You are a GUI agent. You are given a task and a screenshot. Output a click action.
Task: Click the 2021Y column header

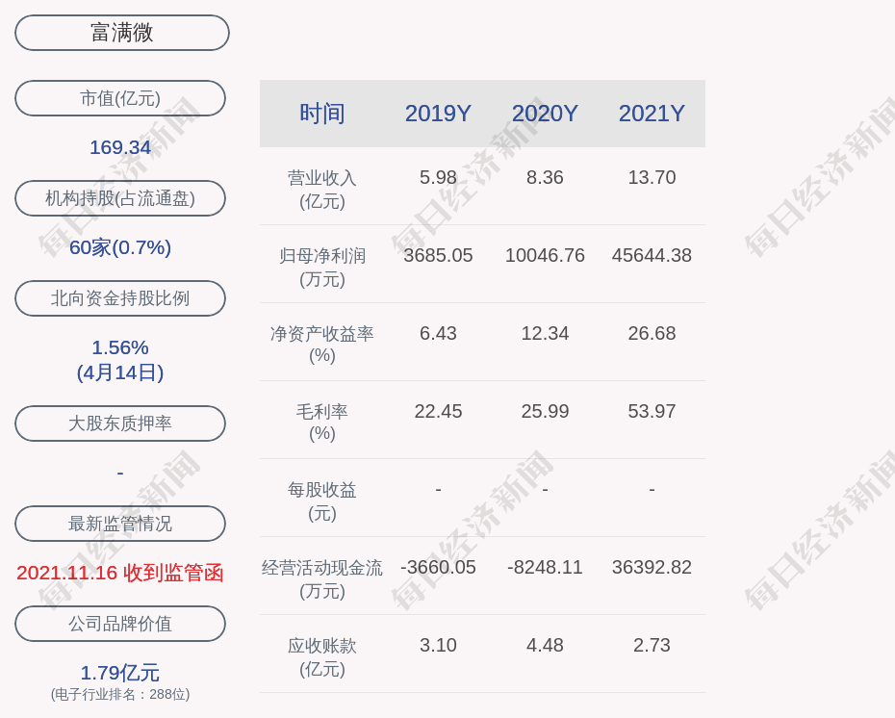[x=652, y=113]
